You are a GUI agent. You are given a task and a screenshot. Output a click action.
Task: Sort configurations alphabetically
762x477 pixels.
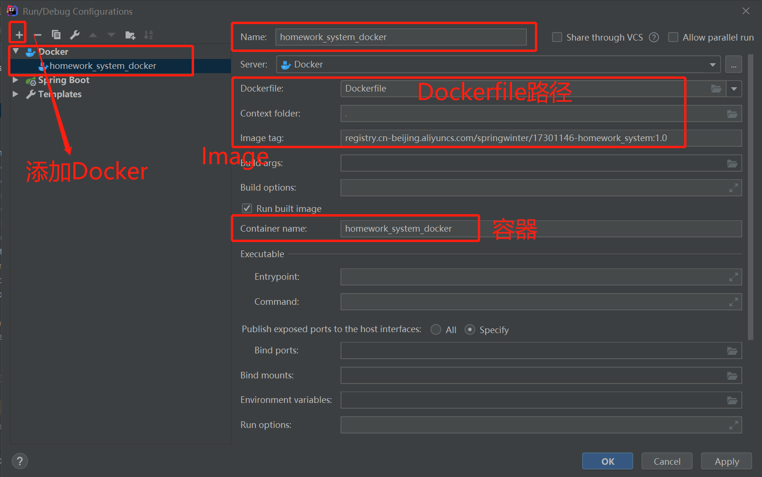148,34
